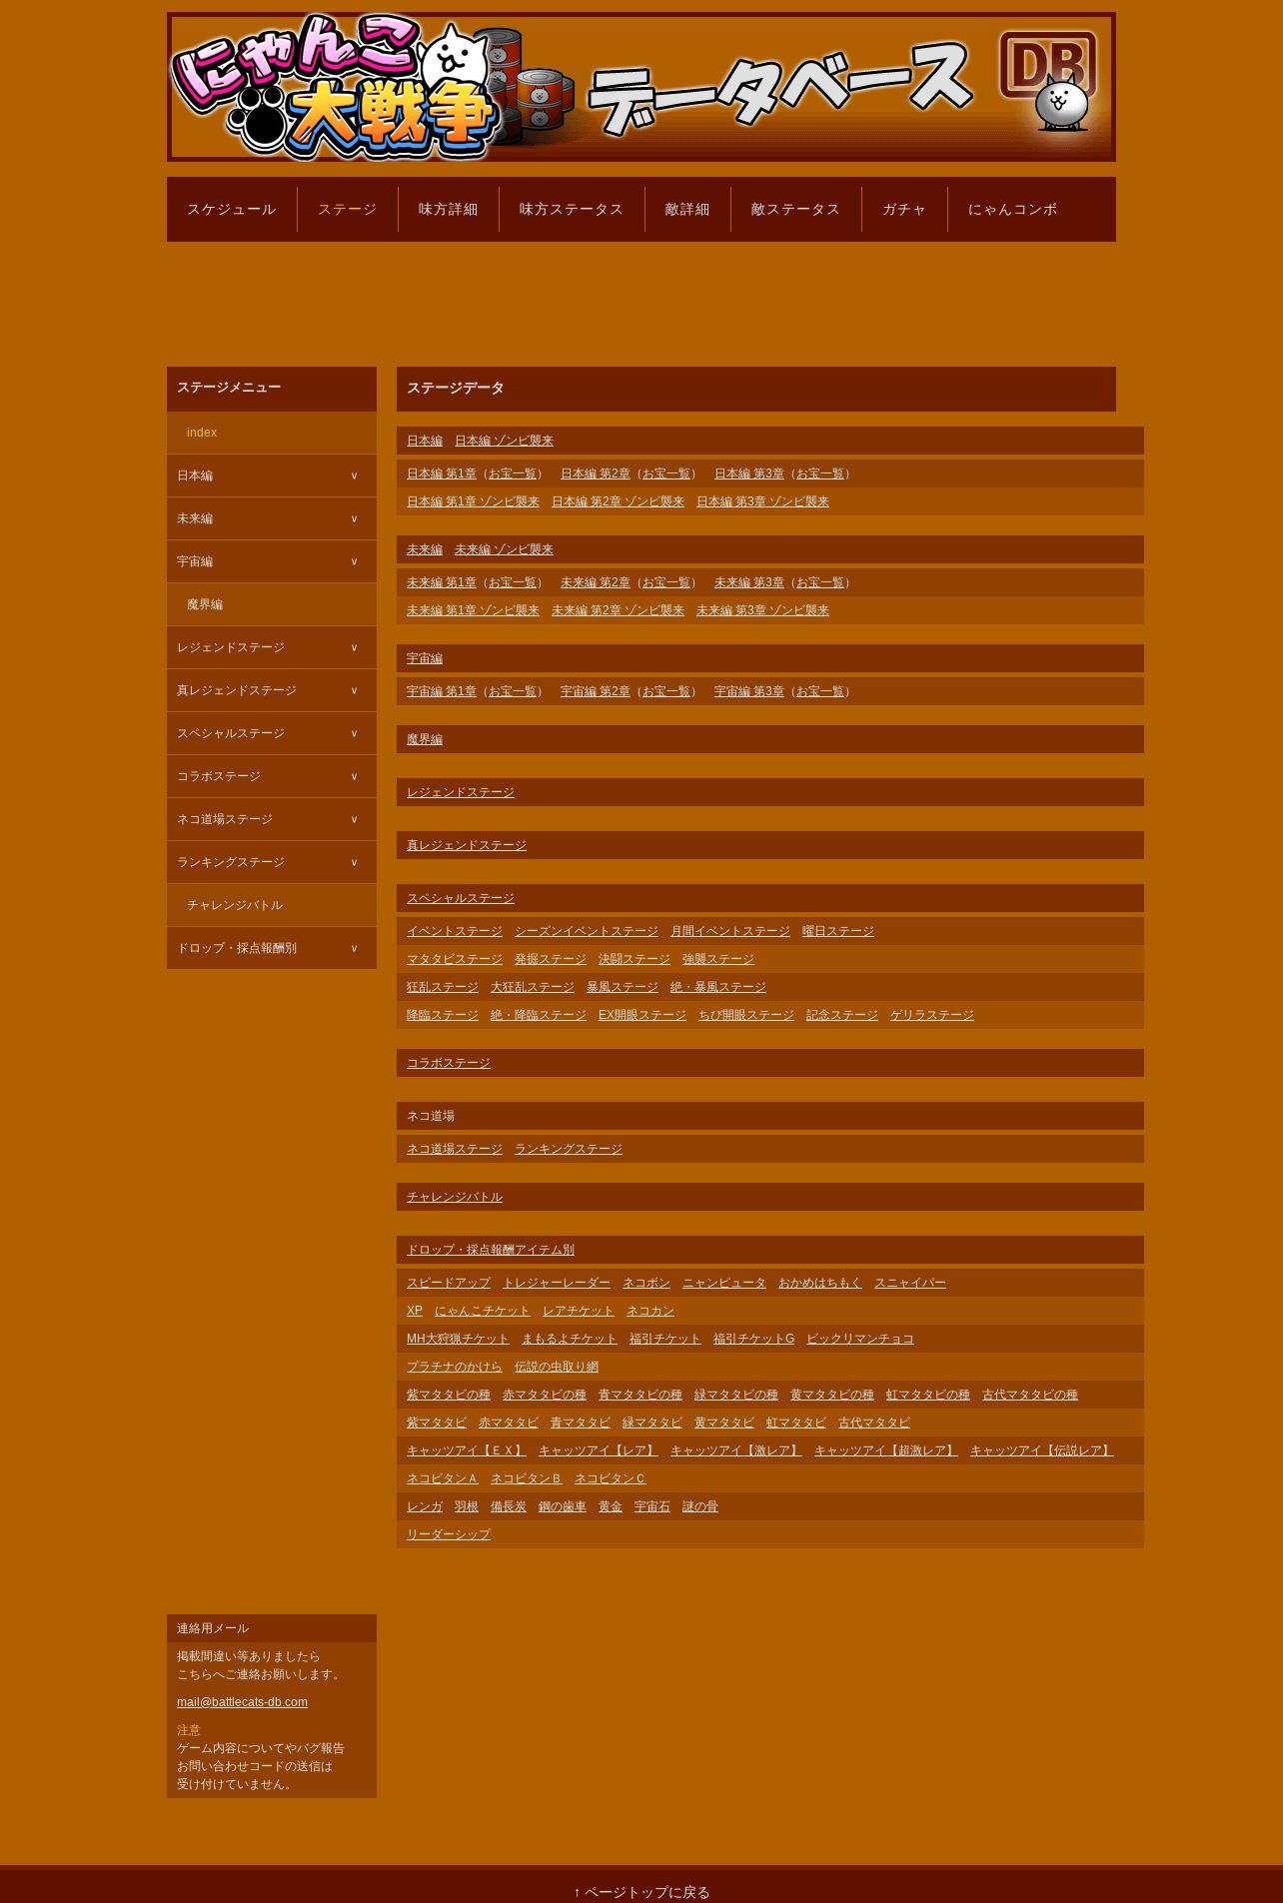Open 日本編 第3章 ゾンビ襲来 link
The height and width of the screenshot is (1903, 1283).
(x=762, y=501)
